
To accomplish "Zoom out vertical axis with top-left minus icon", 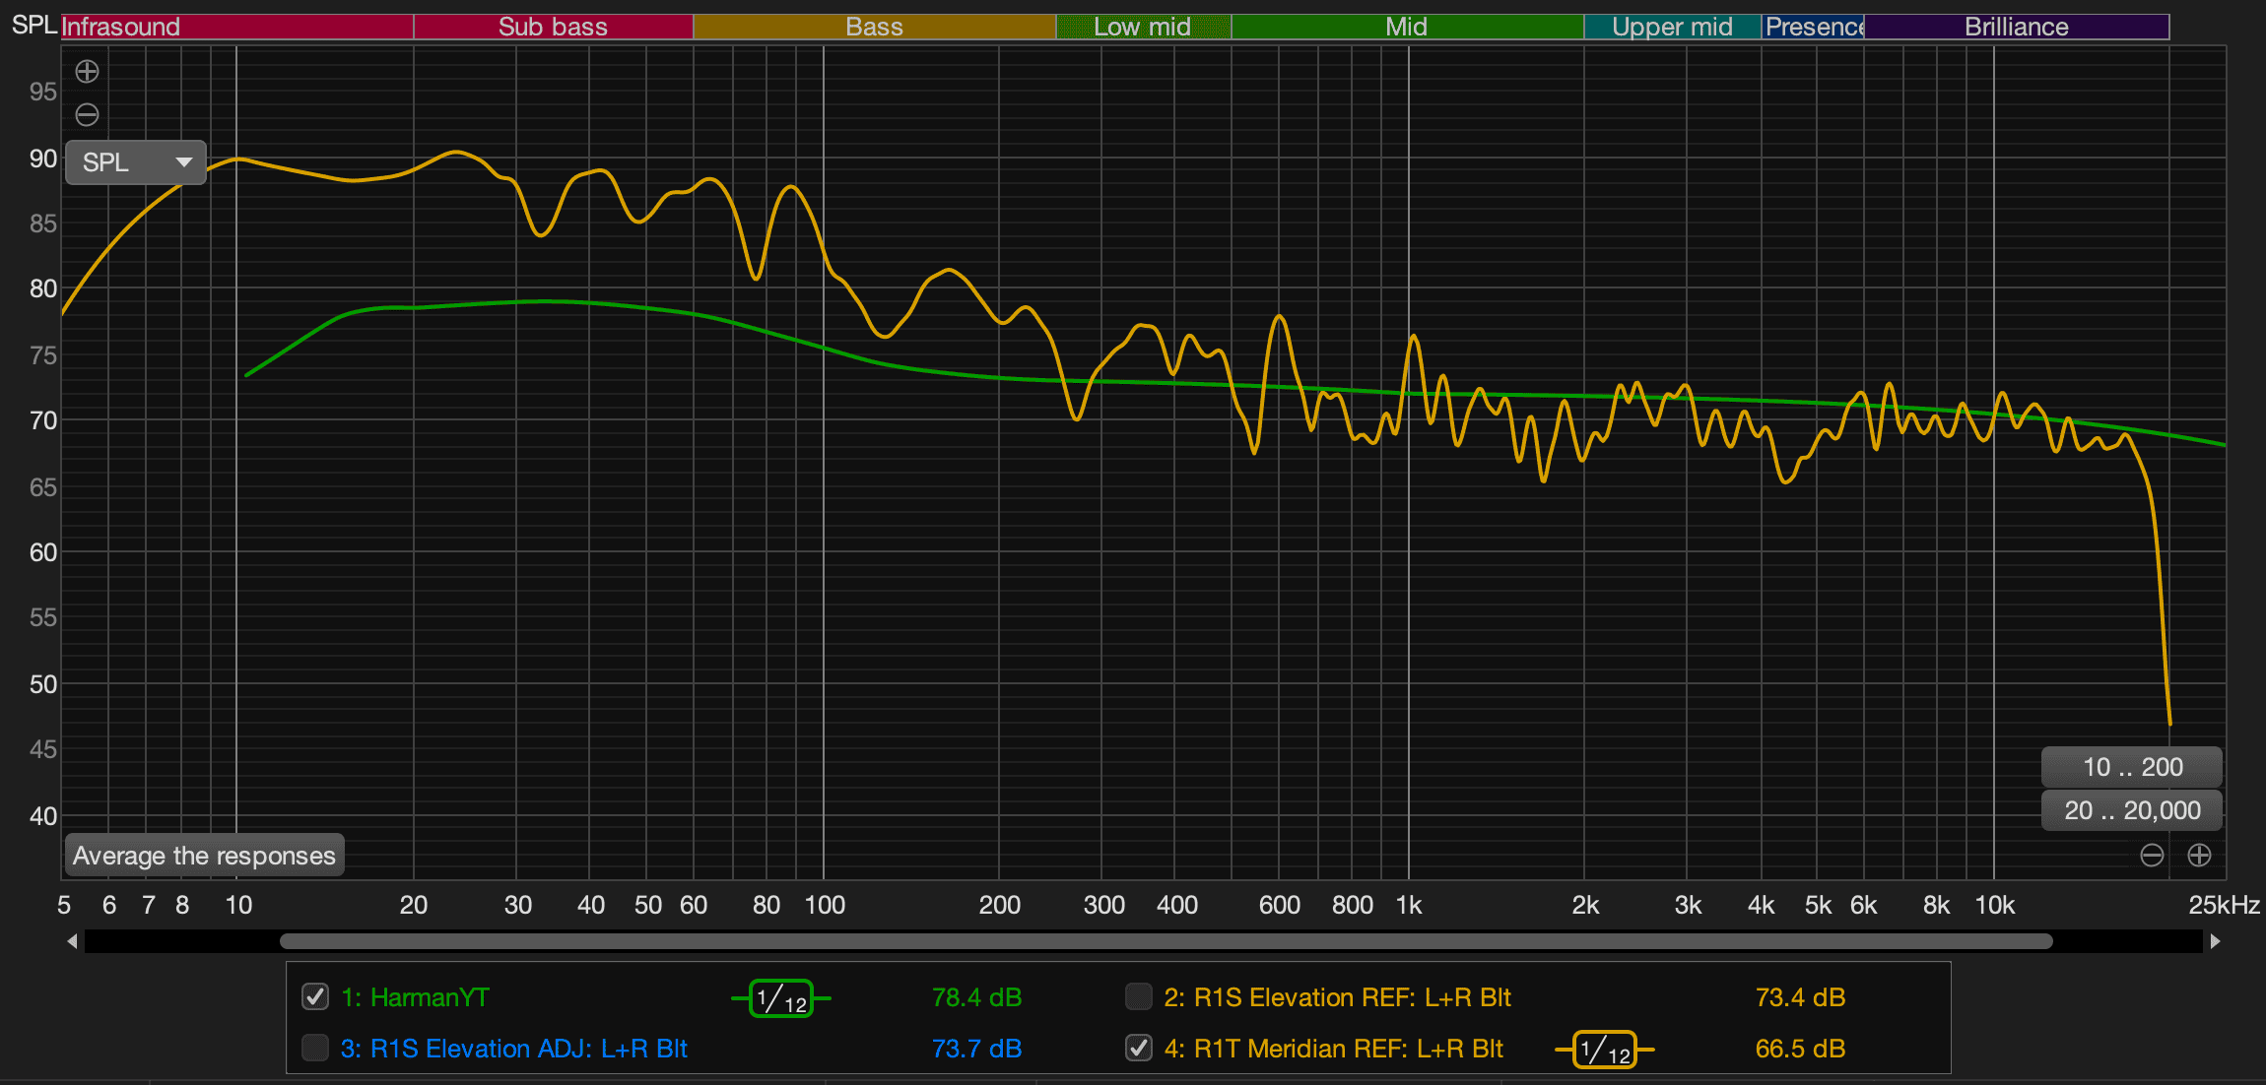I will pyautogui.click(x=87, y=115).
